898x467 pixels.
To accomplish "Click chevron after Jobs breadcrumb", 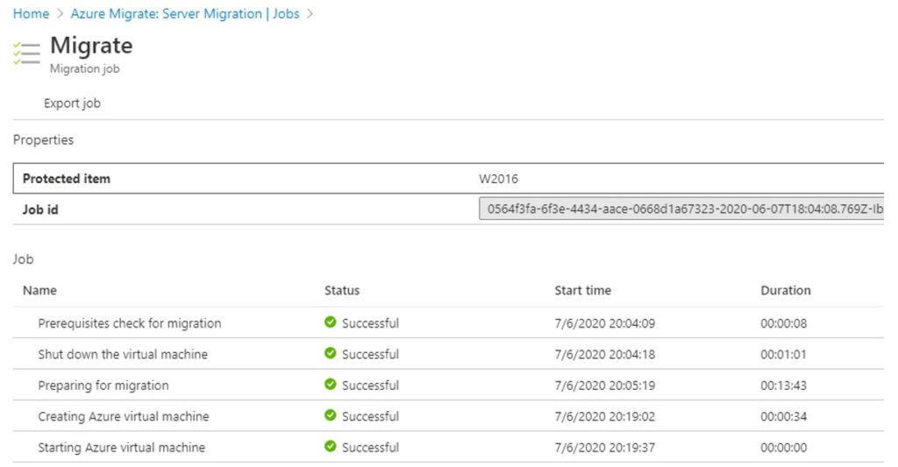I will coord(310,14).
